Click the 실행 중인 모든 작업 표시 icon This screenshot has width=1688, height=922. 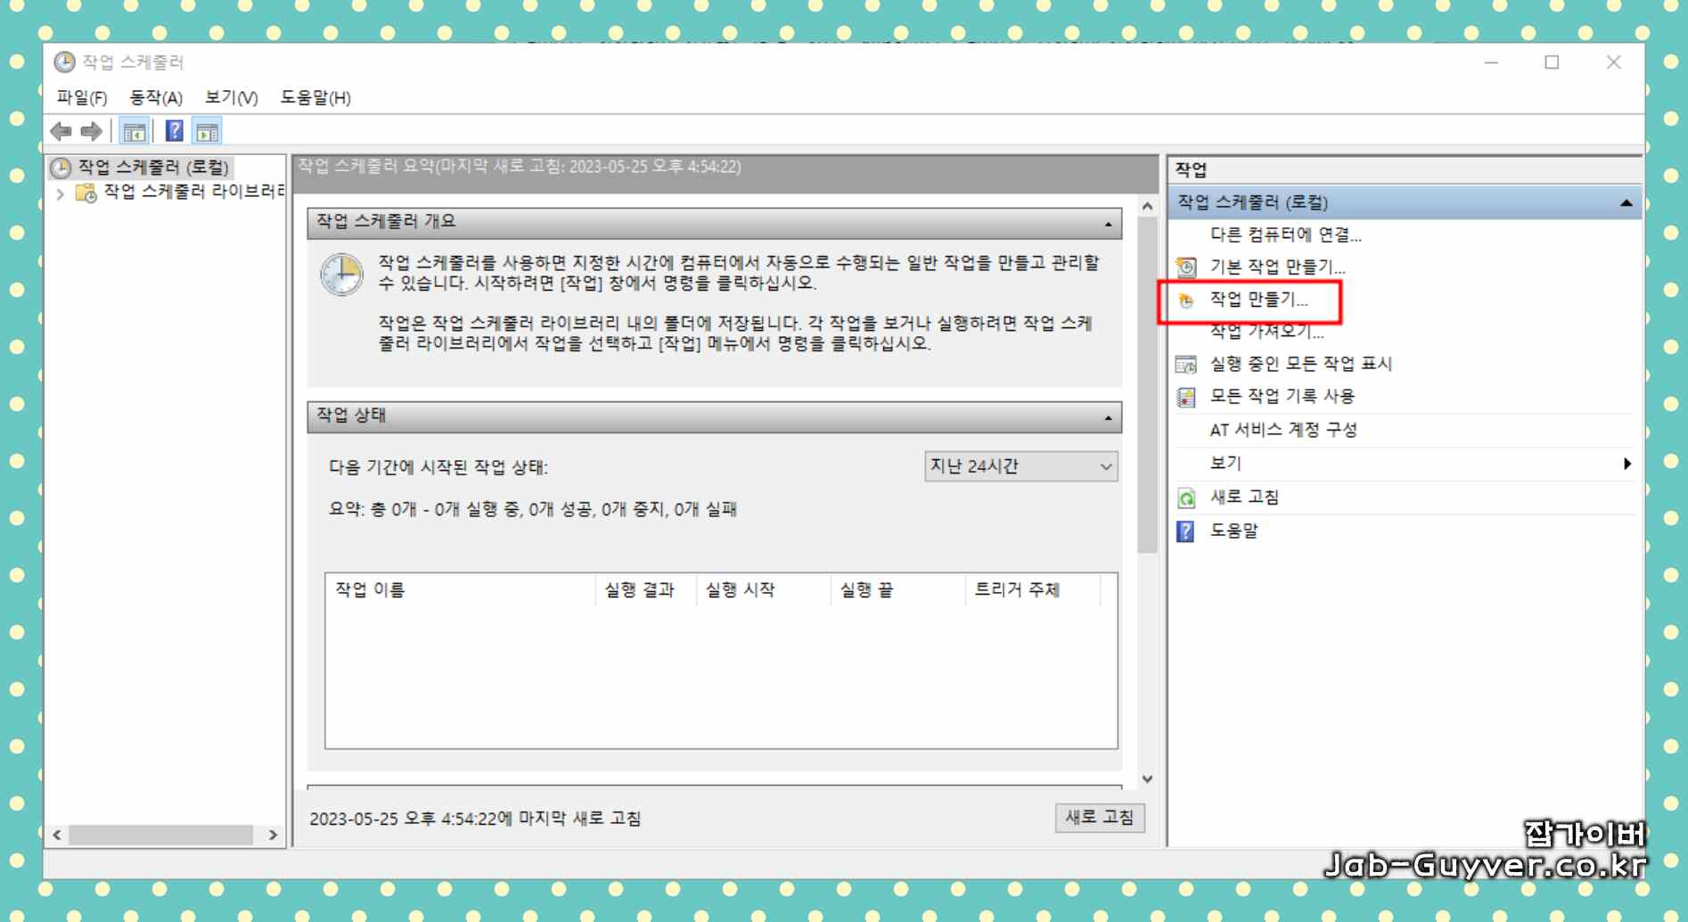click(x=1185, y=363)
